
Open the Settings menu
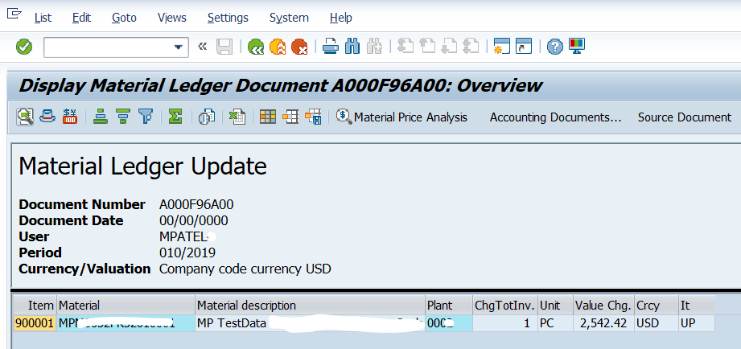228,18
